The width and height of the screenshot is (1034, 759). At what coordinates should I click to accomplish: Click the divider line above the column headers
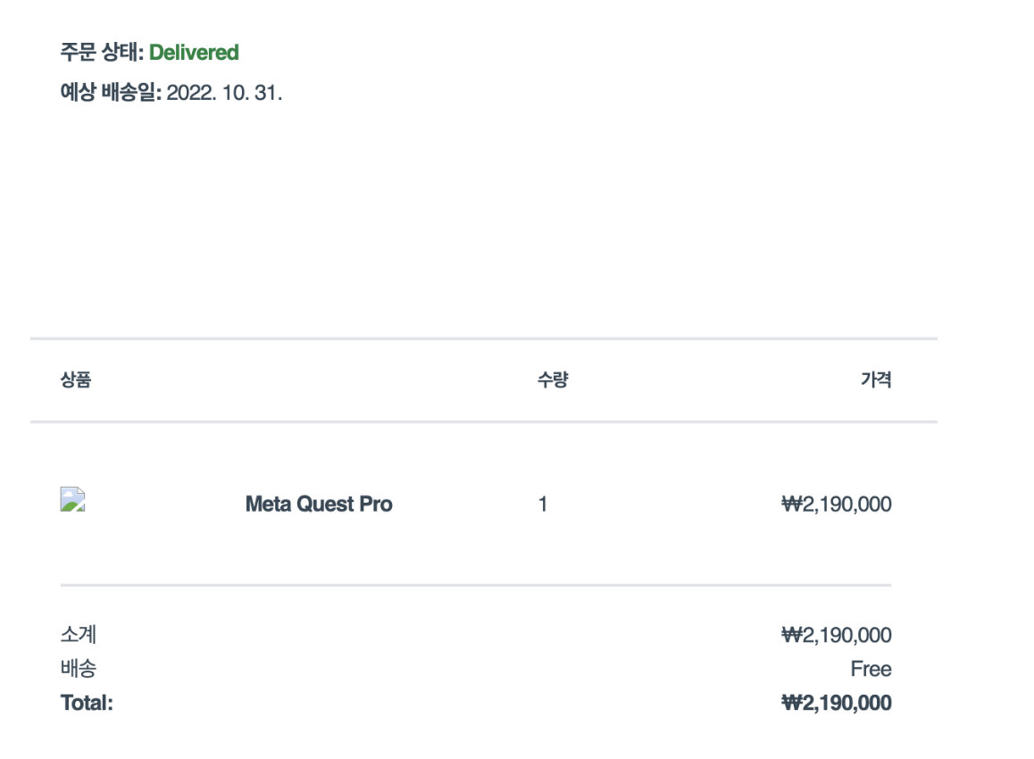click(x=483, y=338)
